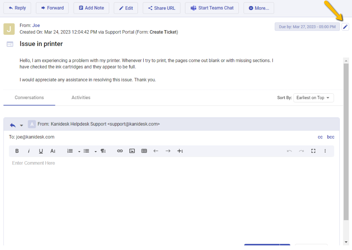Toggle underline formatting

click(41, 151)
